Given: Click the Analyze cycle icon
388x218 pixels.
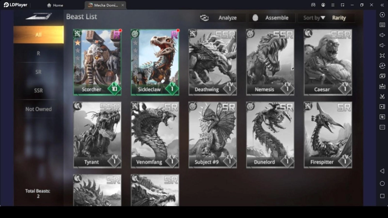Looking at the screenshot, I should (204, 18).
